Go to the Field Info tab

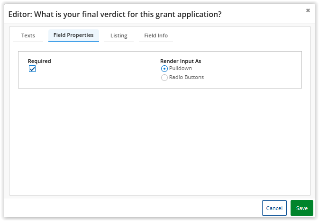pos(156,35)
